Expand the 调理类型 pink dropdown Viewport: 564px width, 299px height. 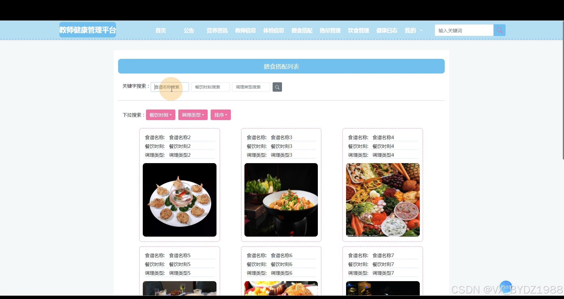193,115
